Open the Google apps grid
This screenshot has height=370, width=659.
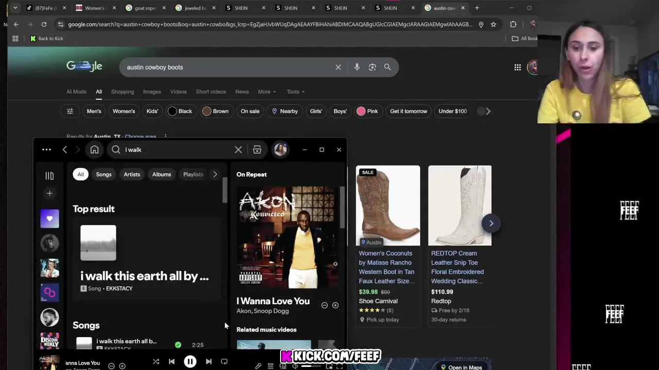(517, 67)
